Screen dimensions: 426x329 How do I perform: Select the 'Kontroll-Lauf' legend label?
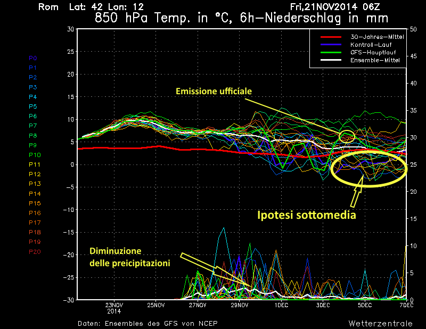[x=371, y=45]
